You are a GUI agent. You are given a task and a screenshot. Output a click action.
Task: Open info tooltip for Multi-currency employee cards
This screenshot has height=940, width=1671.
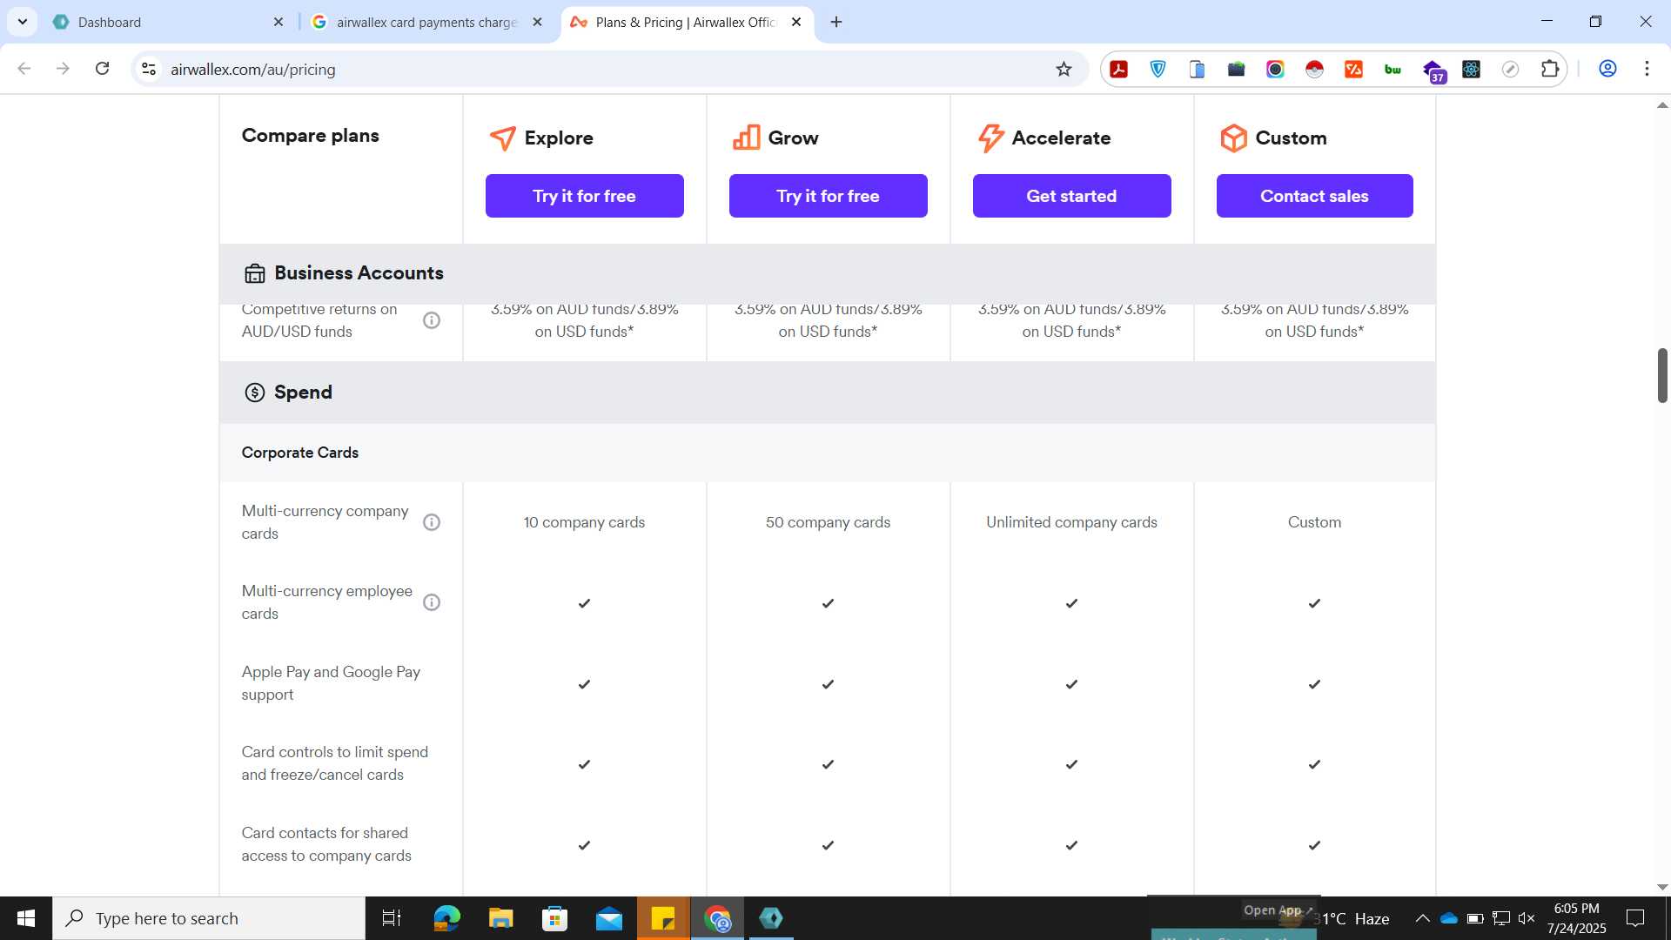[432, 602]
